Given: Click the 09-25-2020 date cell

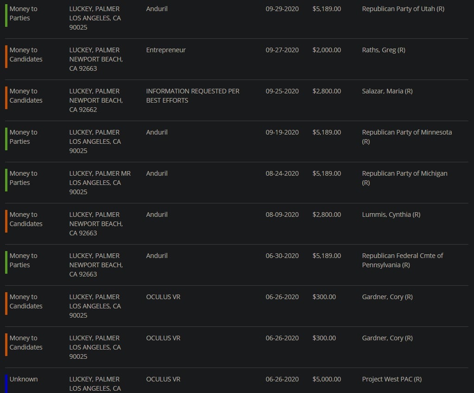Looking at the screenshot, I should [x=282, y=91].
